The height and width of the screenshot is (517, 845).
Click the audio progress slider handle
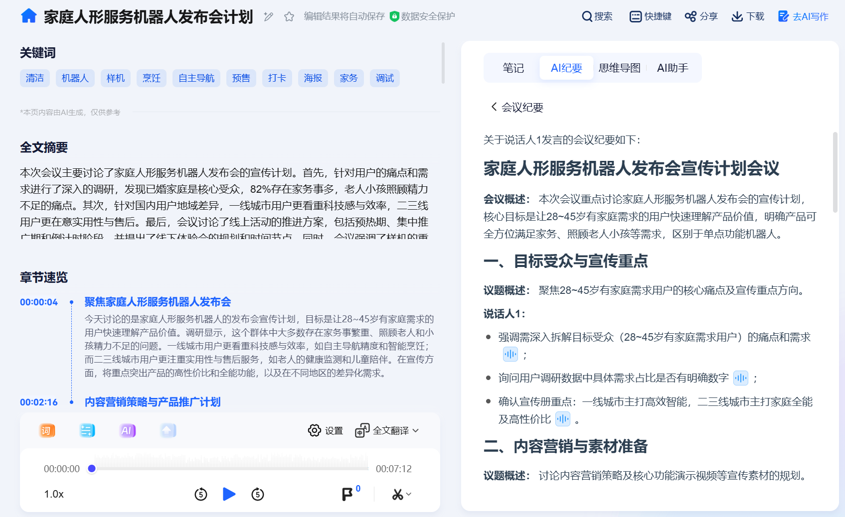[92, 468]
